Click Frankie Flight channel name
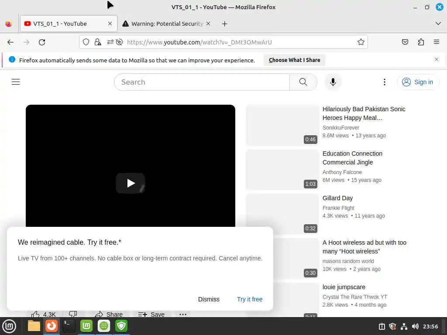This screenshot has width=447, height=335. (338, 208)
